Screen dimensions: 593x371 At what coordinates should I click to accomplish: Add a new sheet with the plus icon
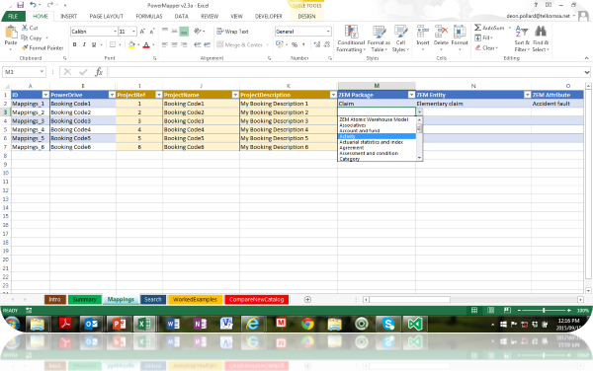[307, 299]
